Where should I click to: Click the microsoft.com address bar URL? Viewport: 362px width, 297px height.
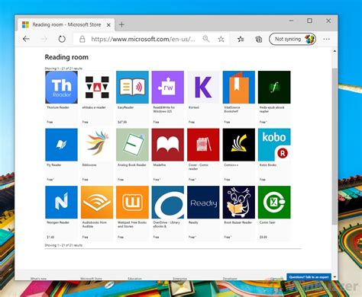(144, 39)
